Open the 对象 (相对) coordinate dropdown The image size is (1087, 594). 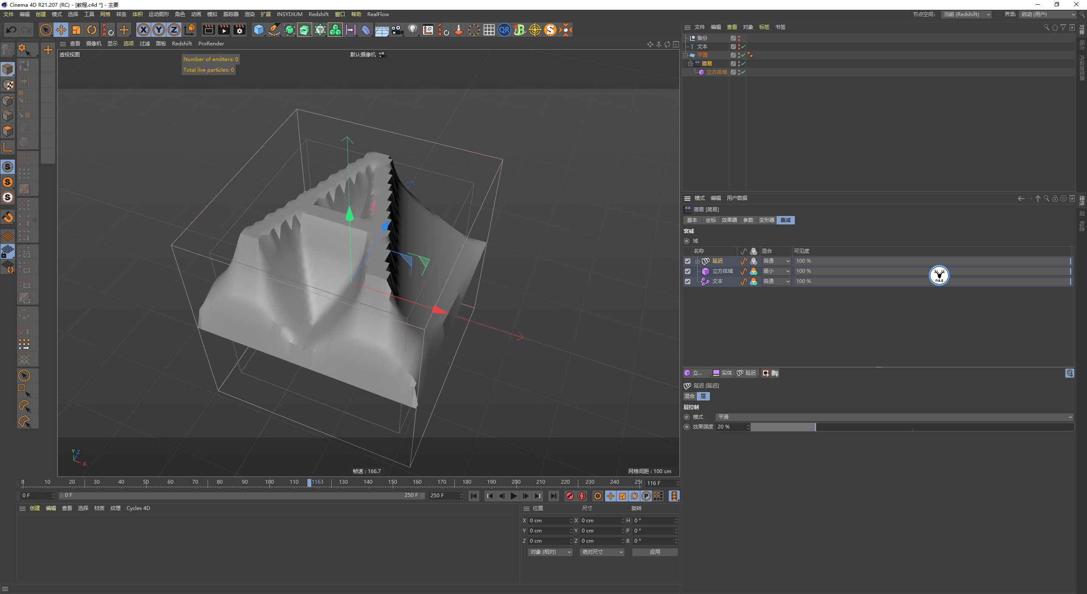550,552
